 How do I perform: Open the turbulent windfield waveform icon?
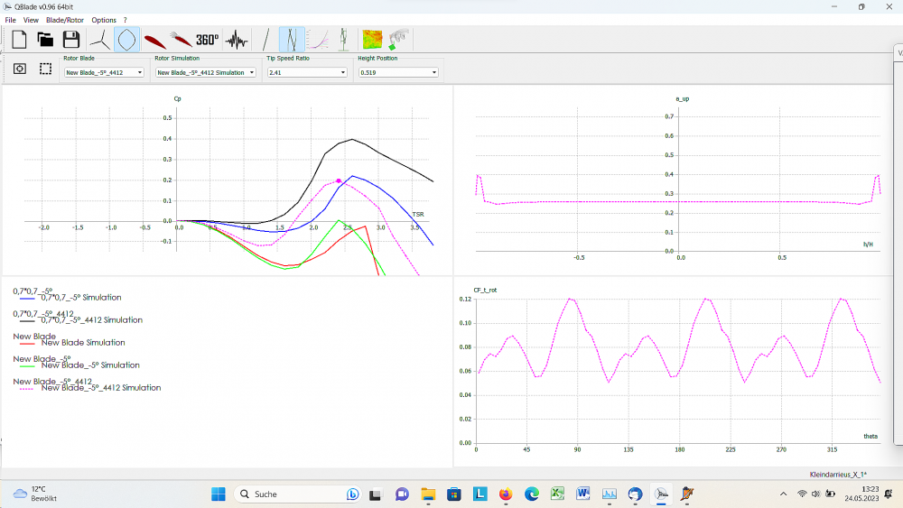tap(237, 39)
